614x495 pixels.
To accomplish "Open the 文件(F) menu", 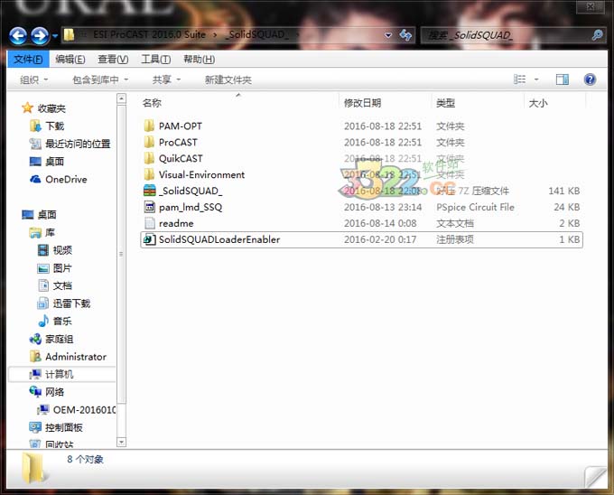I will [28, 59].
